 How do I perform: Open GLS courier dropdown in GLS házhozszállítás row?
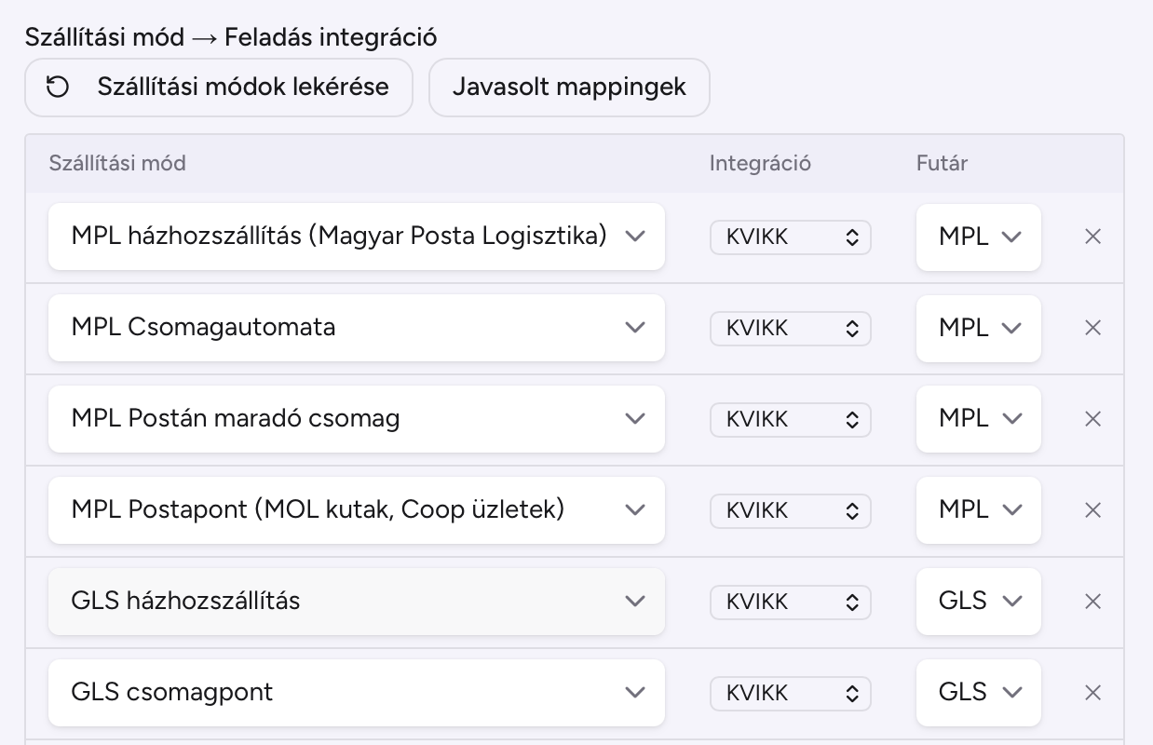pos(979,602)
